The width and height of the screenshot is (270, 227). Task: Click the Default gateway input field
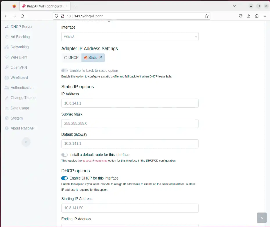[x=130, y=144]
